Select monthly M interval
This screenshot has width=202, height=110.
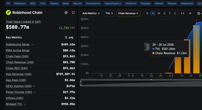tap(159, 13)
